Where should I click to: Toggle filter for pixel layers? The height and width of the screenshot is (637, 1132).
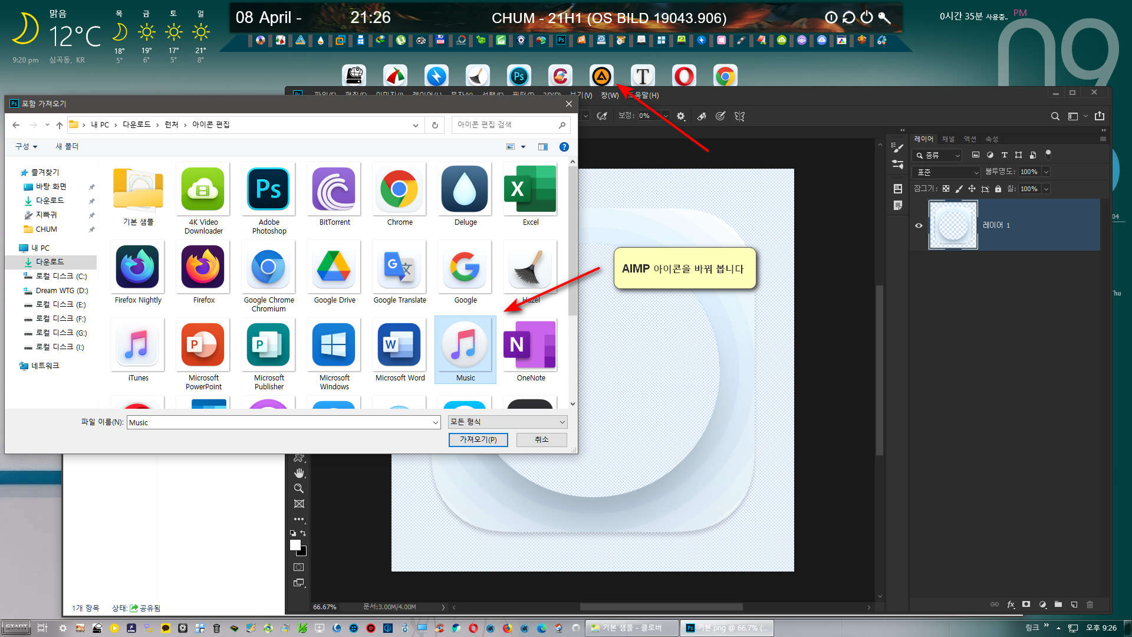click(x=976, y=155)
